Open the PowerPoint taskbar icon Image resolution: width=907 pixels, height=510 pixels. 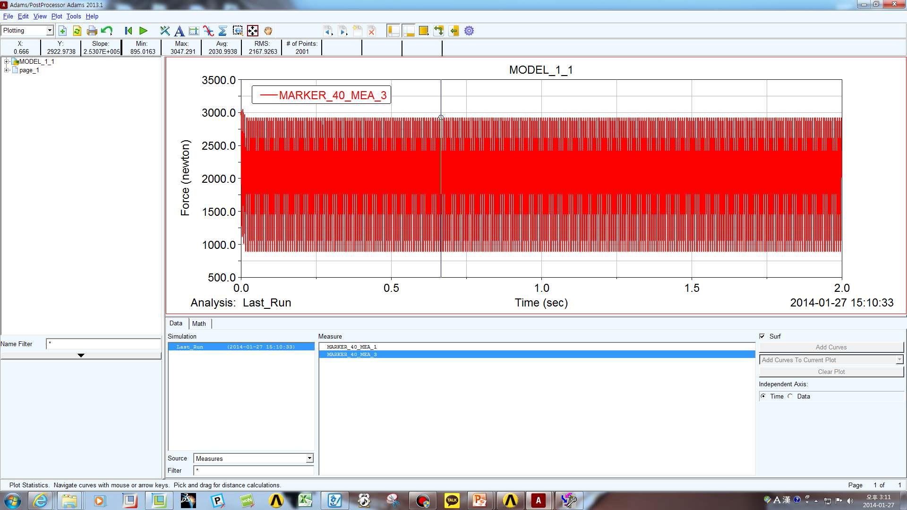tap(479, 501)
